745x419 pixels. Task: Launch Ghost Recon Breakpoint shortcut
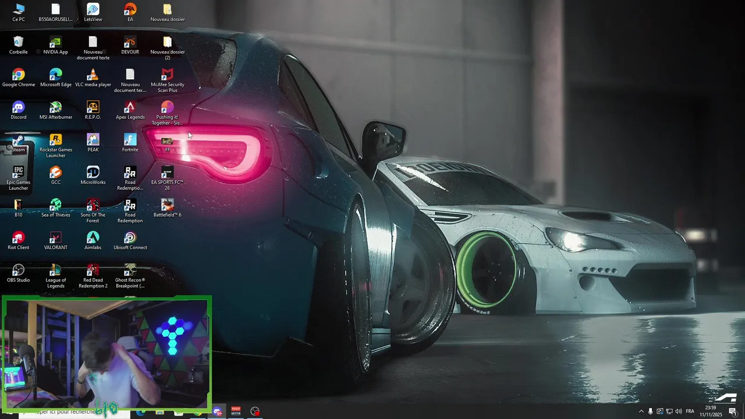130,276
